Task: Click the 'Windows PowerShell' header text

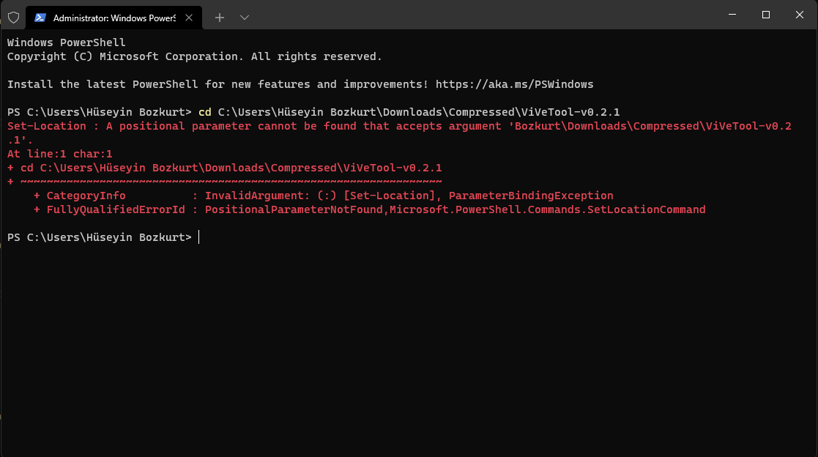Action: 66,42
